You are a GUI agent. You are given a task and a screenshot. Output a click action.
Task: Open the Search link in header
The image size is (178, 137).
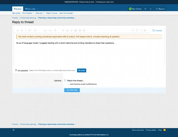tap(160, 9)
